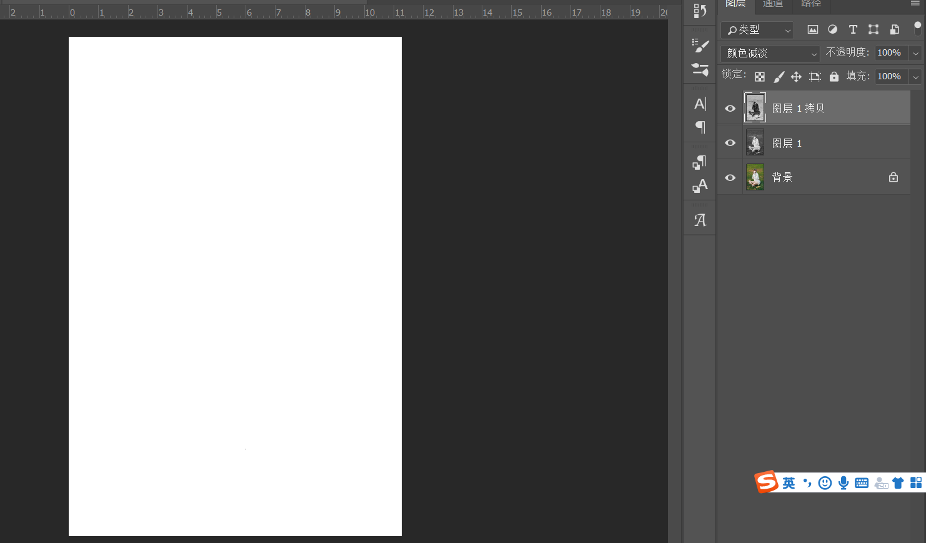The image size is (926, 543).
Task: Open the History panel icon
Action: (700, 11)
